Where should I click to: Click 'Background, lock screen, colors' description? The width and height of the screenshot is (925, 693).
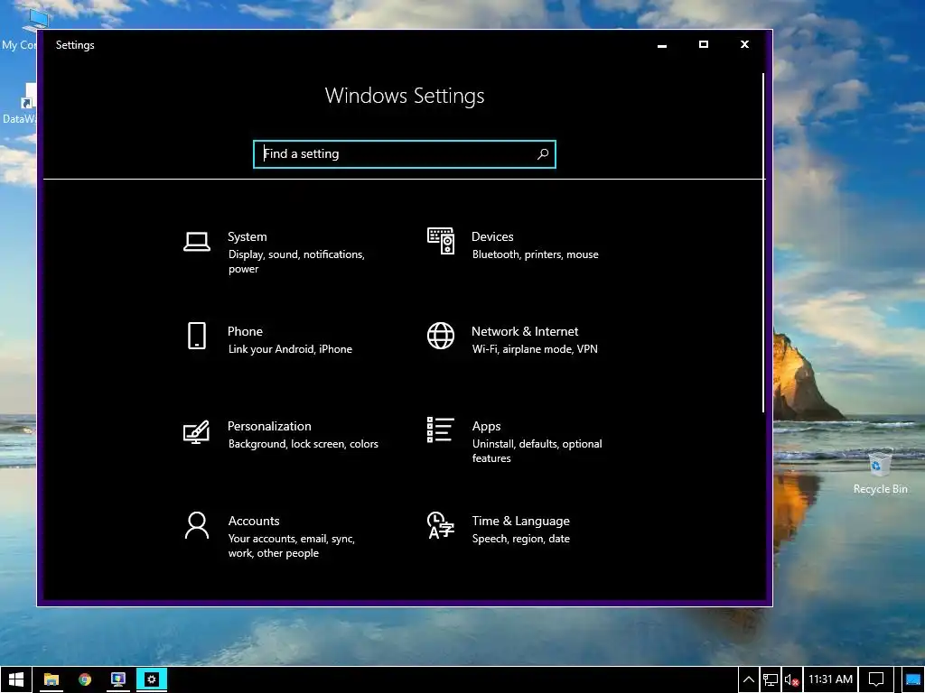point(304,444)
